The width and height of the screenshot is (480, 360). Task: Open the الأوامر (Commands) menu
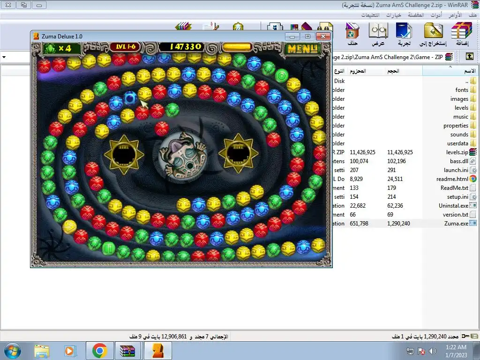(x=455, y=15)
